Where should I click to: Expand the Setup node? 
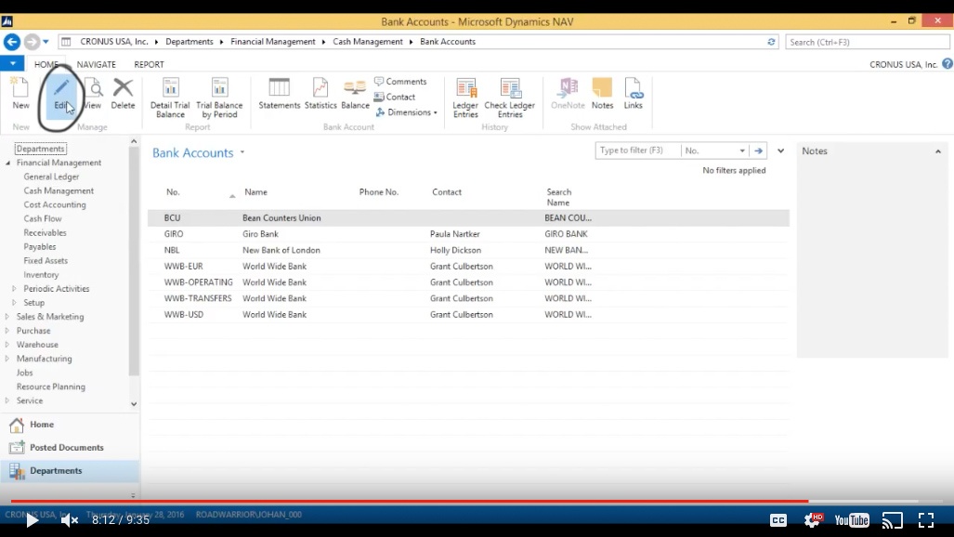14,303
